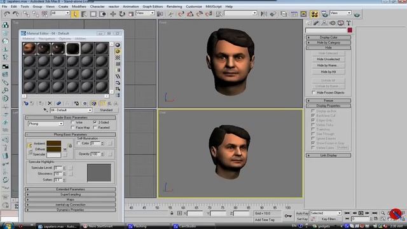Open the Modifiers menu
Image resolution: width=407 pixels, height=229 pixels.
[x=79, y=6]
